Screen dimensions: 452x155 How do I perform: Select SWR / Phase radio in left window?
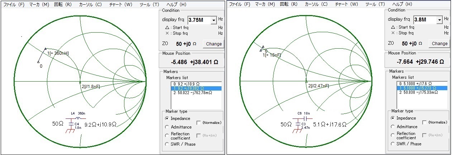click(x=167, y=144)
